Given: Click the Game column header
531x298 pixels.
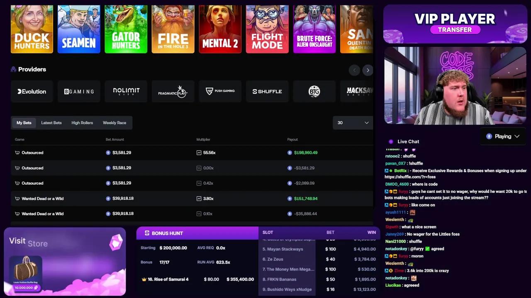Looking at the screenshot, I should coord(19,139).
